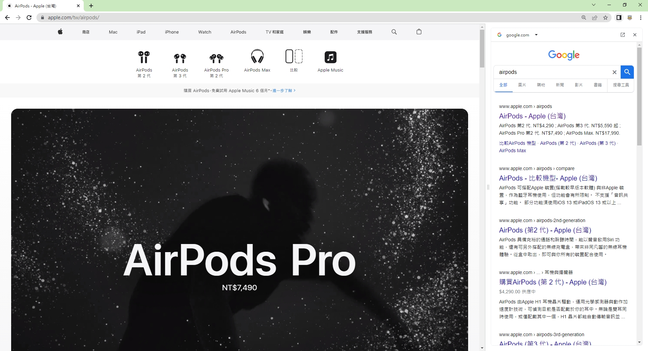This screenshot has height=351, width=648.
Task: Click sitelink AirPods Max in first result
Action: click(512, 151)
